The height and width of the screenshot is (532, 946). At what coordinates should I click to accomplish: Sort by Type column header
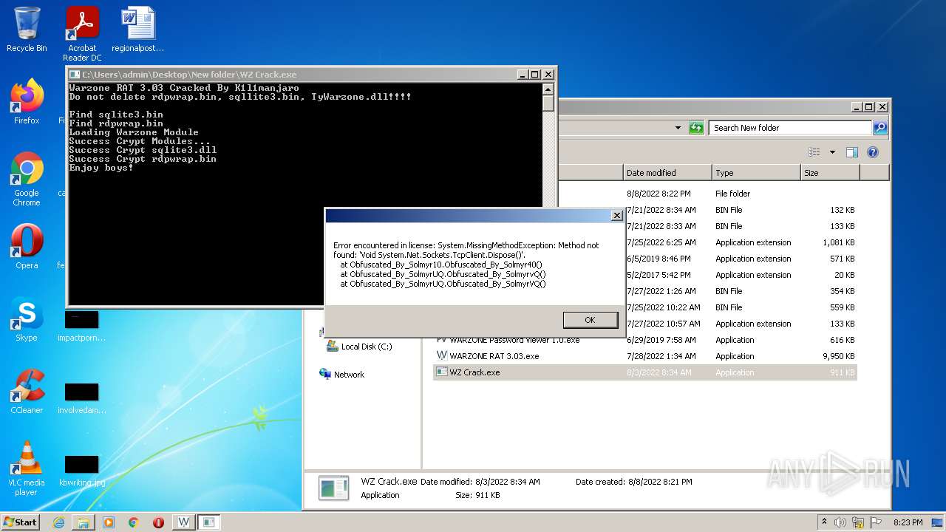(756, 173)
